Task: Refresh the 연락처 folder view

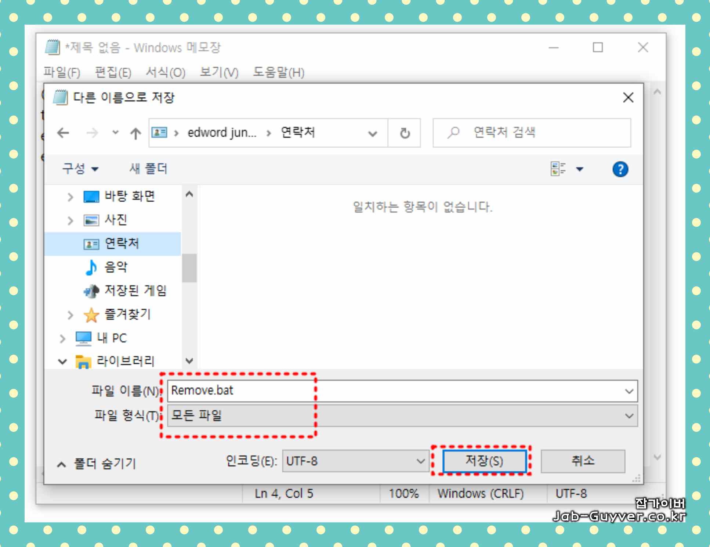Action: (405, 133)
